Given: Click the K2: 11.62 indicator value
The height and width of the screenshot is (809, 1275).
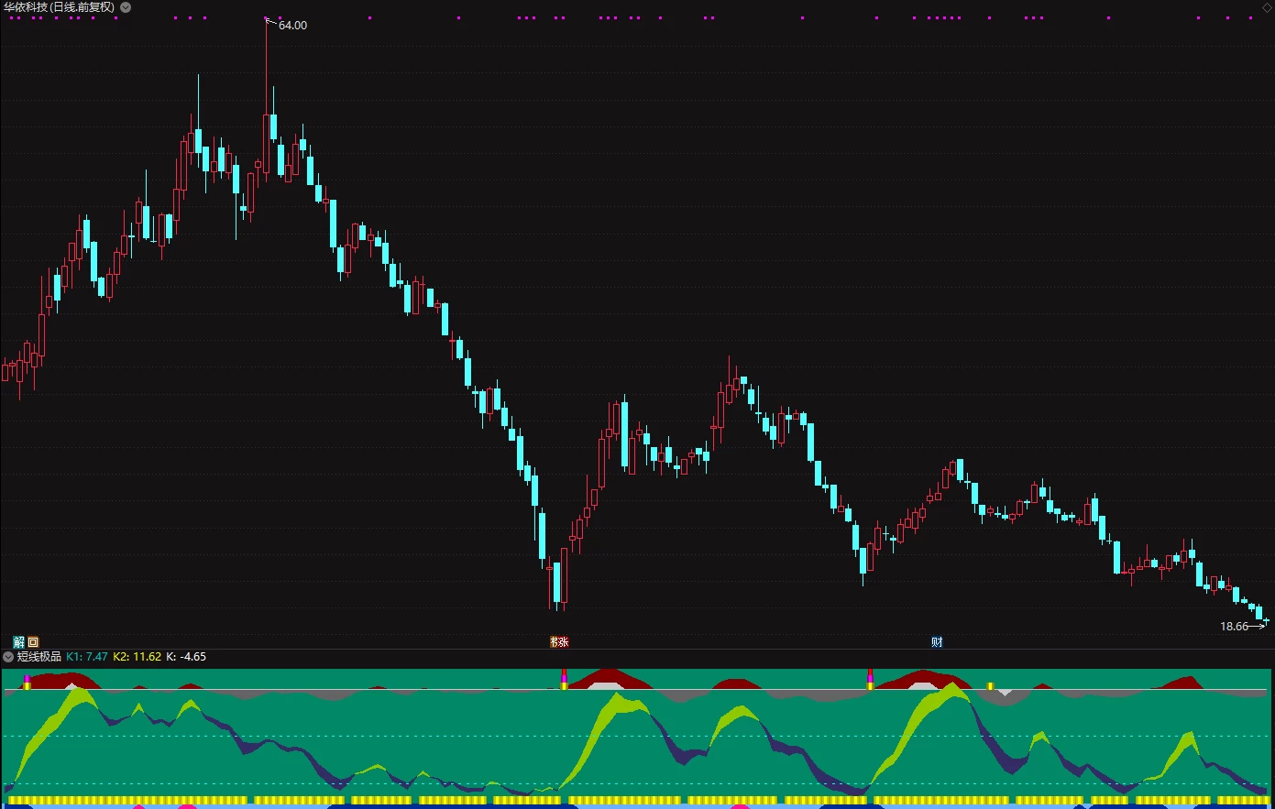Looking at the screenshot, I should coord(137,657).
